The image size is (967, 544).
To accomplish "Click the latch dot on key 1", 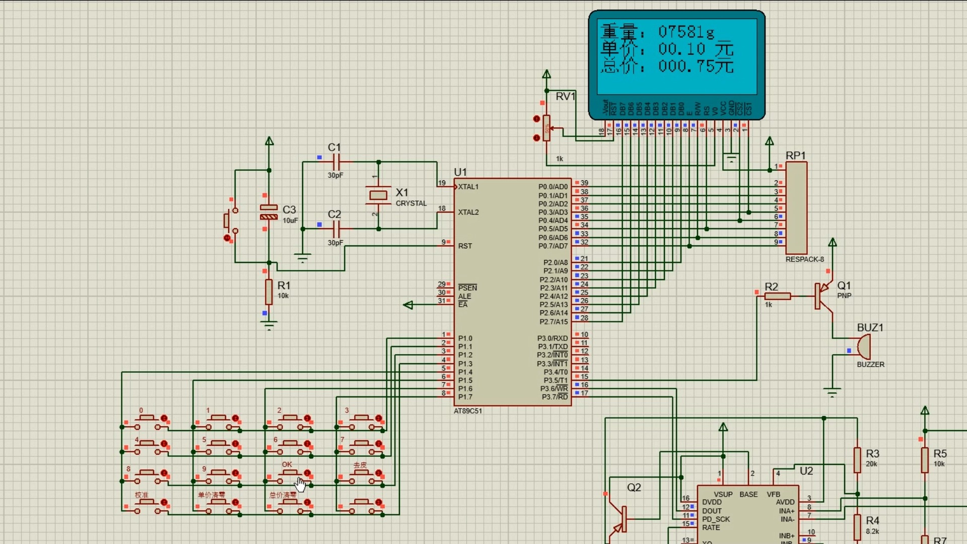I will point(235,419).
